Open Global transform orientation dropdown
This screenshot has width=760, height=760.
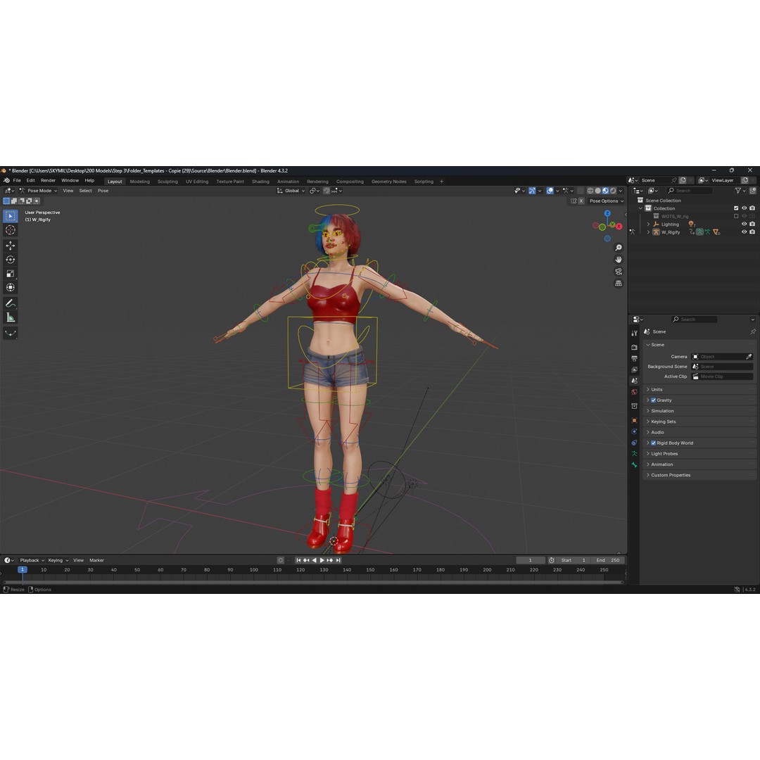[291, 191]
